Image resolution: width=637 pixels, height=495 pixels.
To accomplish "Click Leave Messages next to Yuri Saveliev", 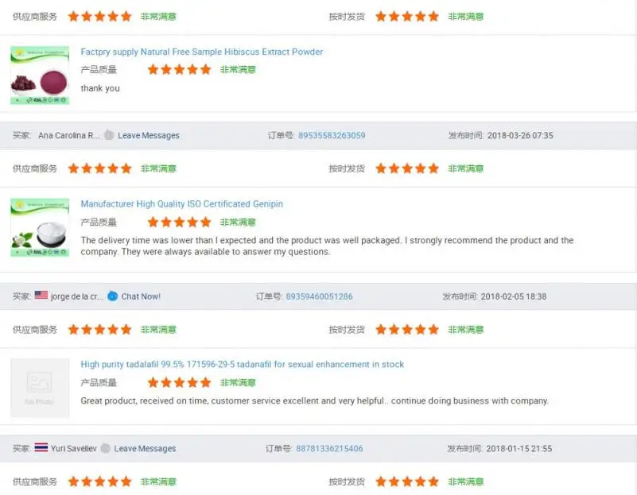I will (x=145, y=449).
